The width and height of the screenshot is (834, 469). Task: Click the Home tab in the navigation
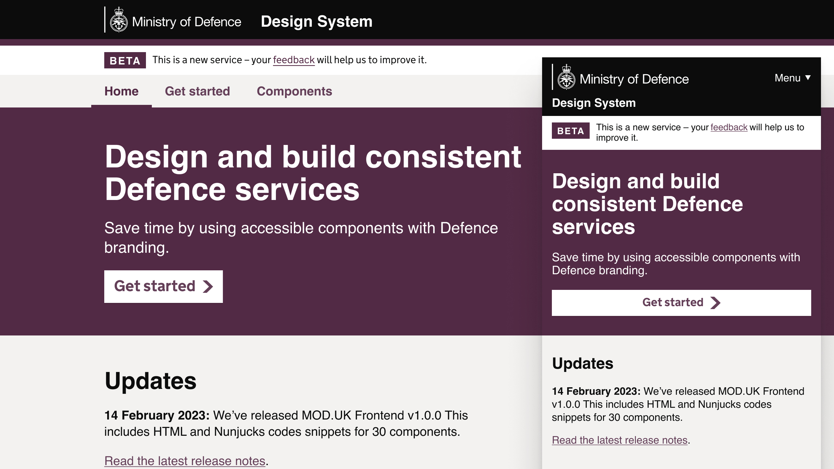click(x=121, y=92)
